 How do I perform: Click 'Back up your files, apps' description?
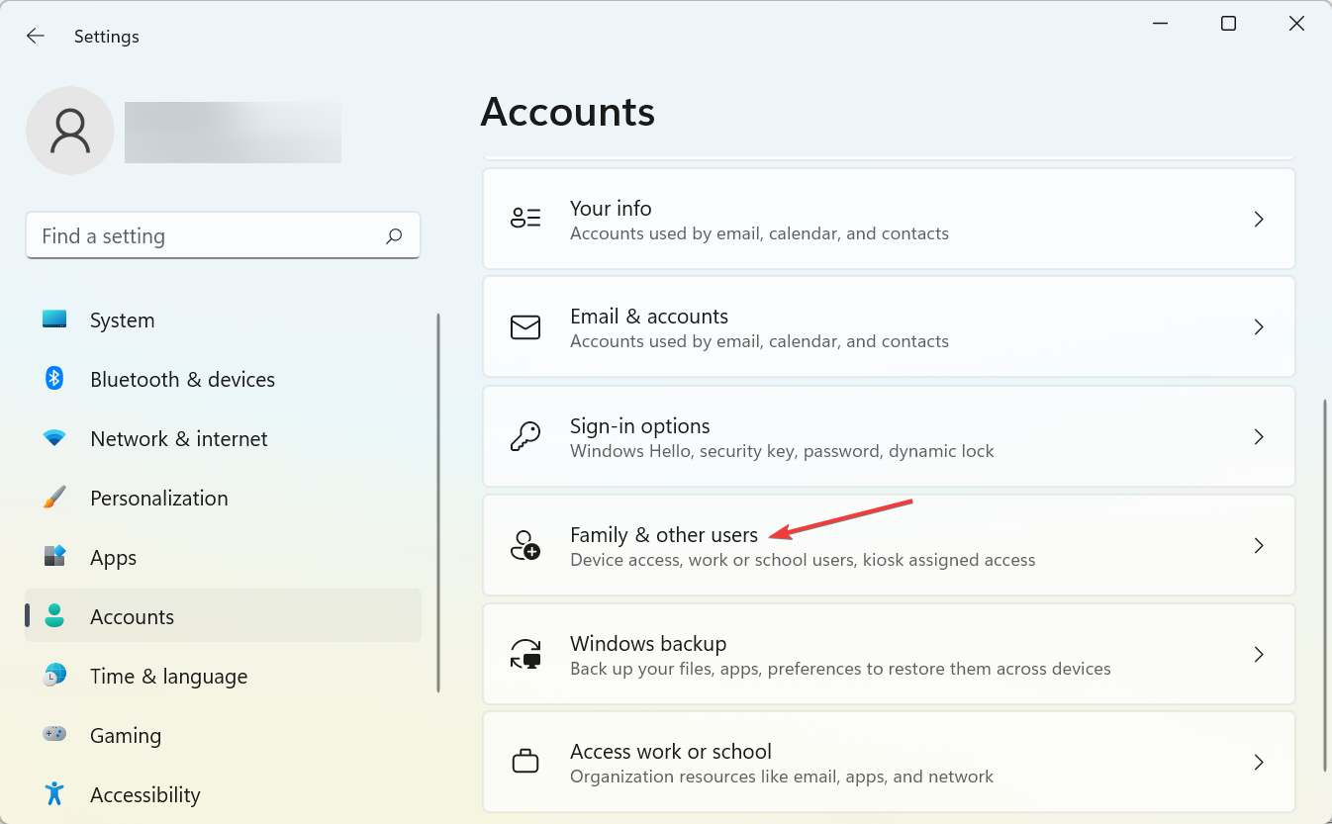[840, 669]
